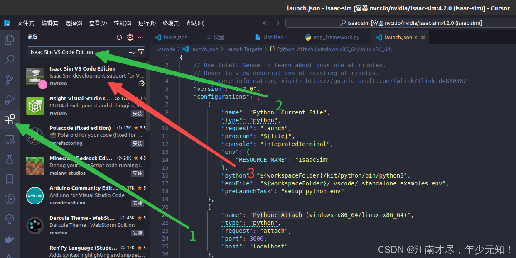Click the Cursor app logo in title bar
This screenshot has width=516, height=258.
click(x=7, y=23)
